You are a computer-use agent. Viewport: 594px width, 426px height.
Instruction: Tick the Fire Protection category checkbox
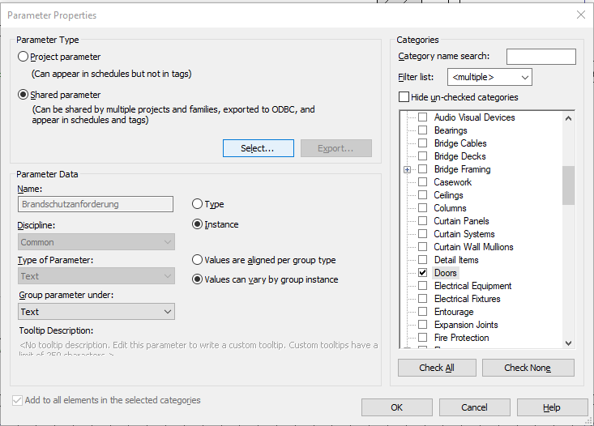coord(422,338)
